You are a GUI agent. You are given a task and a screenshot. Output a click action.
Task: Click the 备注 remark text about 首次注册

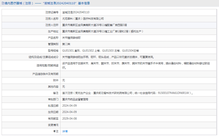tap(127, 93)
